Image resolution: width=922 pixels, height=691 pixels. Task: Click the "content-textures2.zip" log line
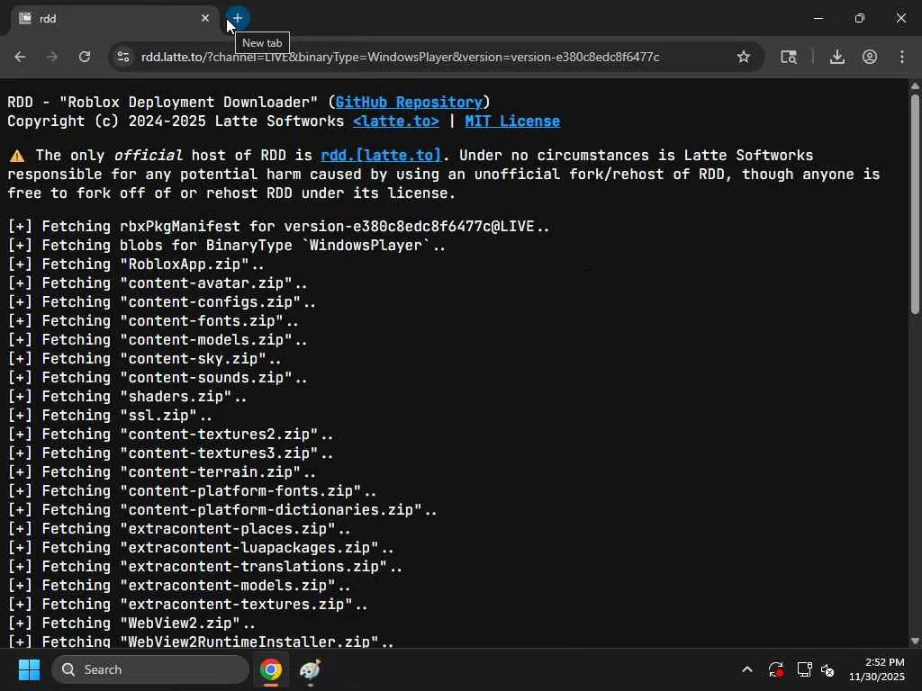[x=170, y=435]
